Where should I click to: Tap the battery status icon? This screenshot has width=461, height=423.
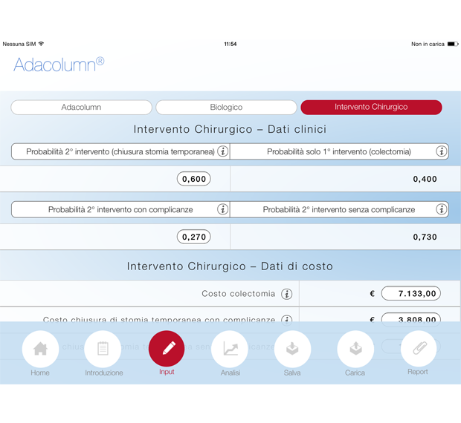pos(453,44)
